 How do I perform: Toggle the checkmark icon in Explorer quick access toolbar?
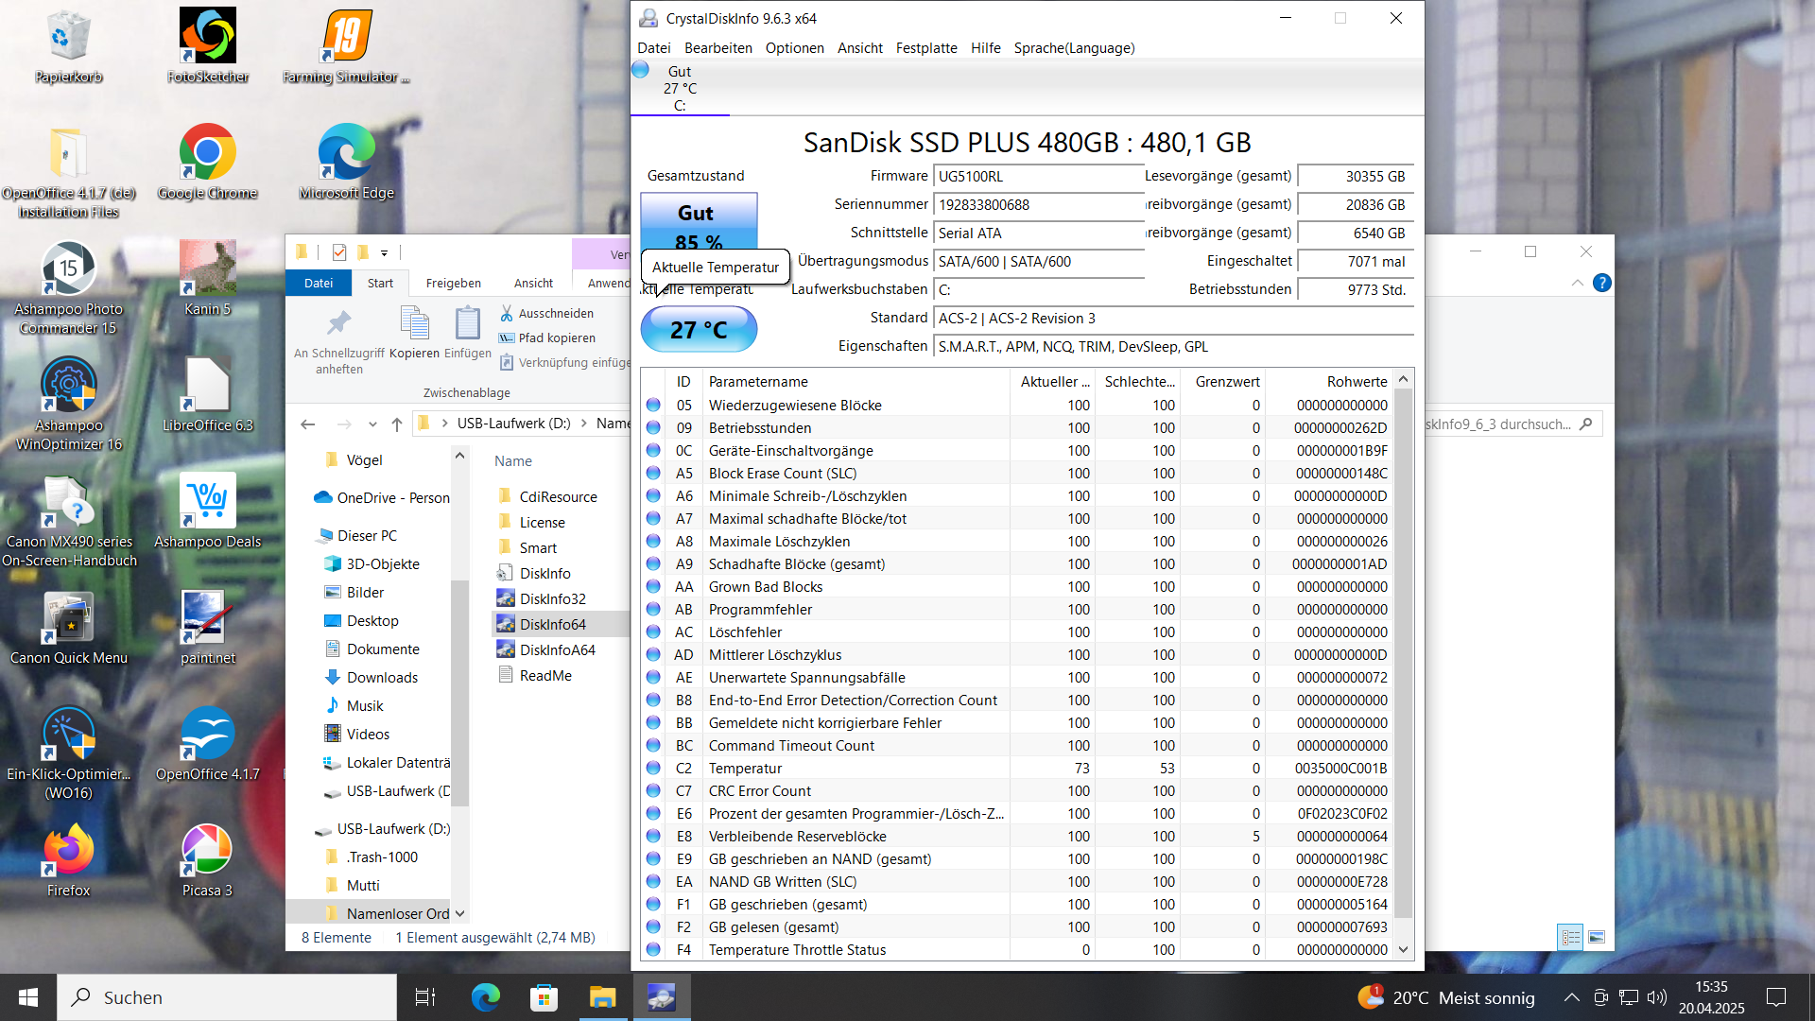(x=339, y=252)
